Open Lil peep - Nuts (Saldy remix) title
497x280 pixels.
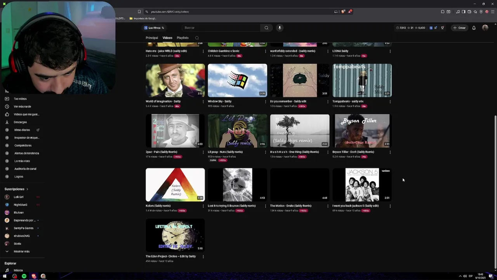coord(225,152)
